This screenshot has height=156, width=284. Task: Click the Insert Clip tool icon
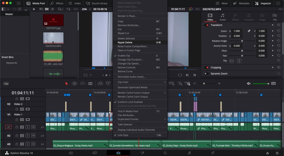(x=100, y=83)
